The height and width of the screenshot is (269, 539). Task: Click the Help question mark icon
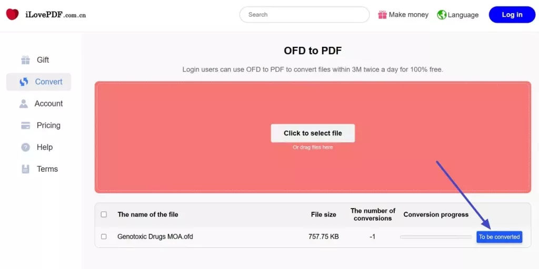pyautogui.click(x=25, y=147)
